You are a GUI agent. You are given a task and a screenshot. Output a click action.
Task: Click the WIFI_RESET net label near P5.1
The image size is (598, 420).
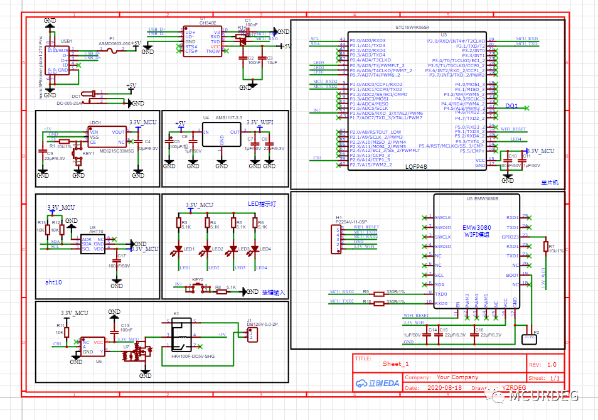click(513, 129)
